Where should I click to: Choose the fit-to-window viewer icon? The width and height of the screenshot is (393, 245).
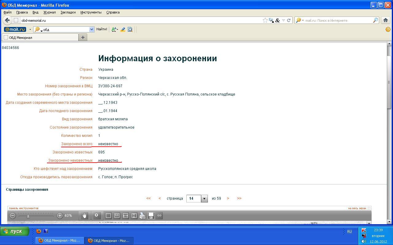(108, 216)
